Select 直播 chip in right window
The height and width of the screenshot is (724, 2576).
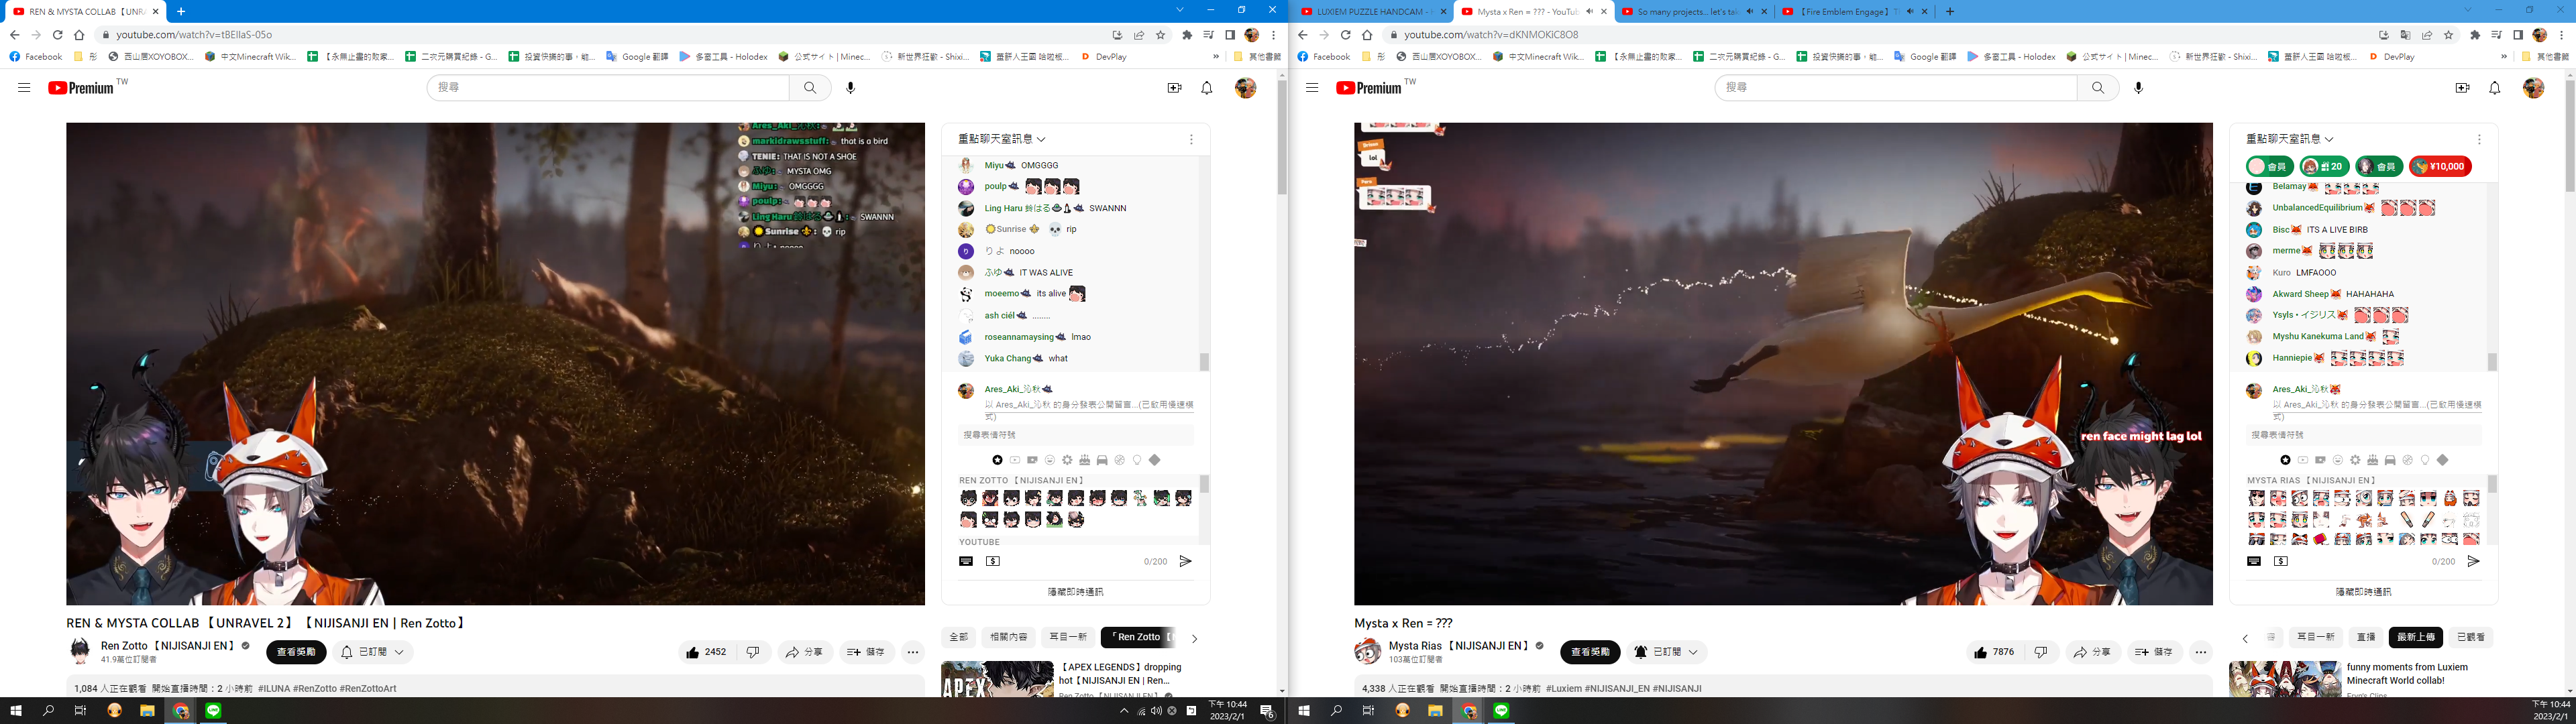tap(2366, 637)
